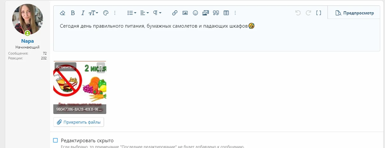The image size is (385, 148).
Task: Open the text alignment dropdown
Action: (144, 13)
